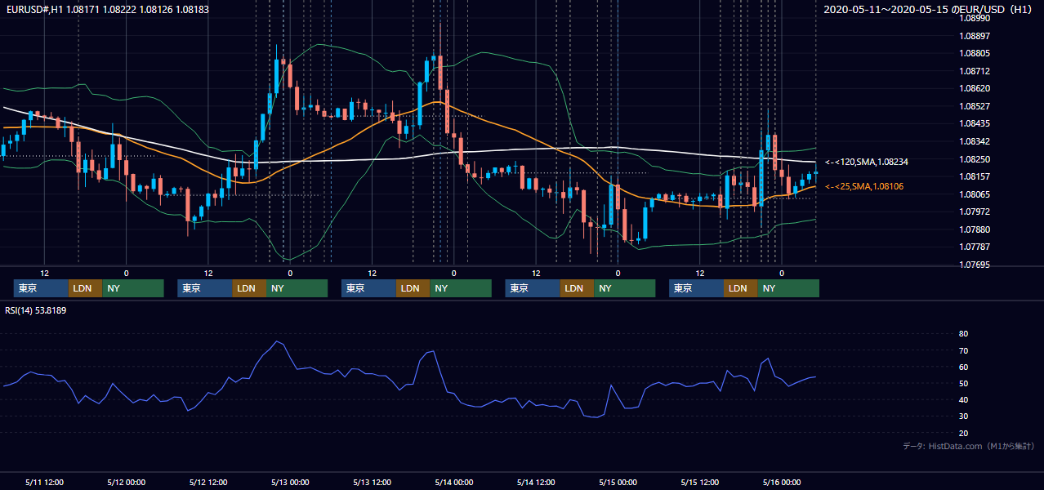This screenshot has width=1044, height=490.
Task: Pick the 5/14 12:00 time label
Action: [536, 482]
